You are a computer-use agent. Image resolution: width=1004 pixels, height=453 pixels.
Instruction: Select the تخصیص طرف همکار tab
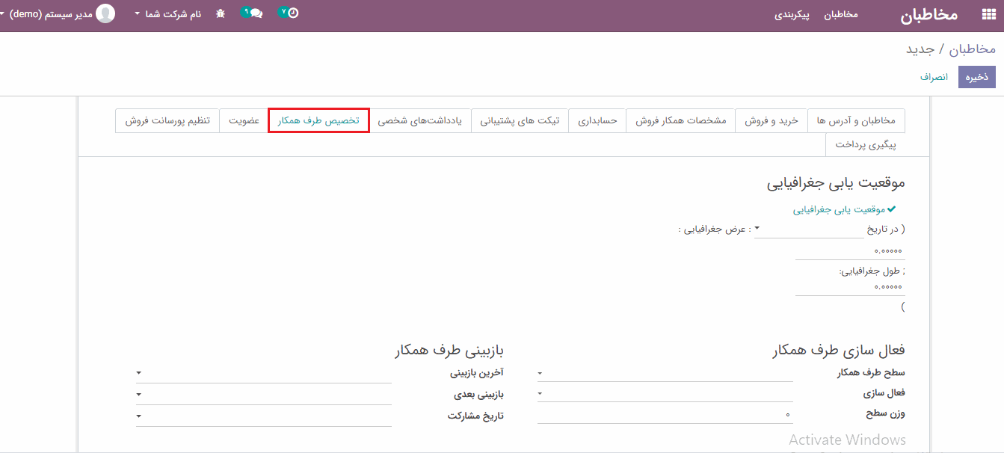[318, 120]
